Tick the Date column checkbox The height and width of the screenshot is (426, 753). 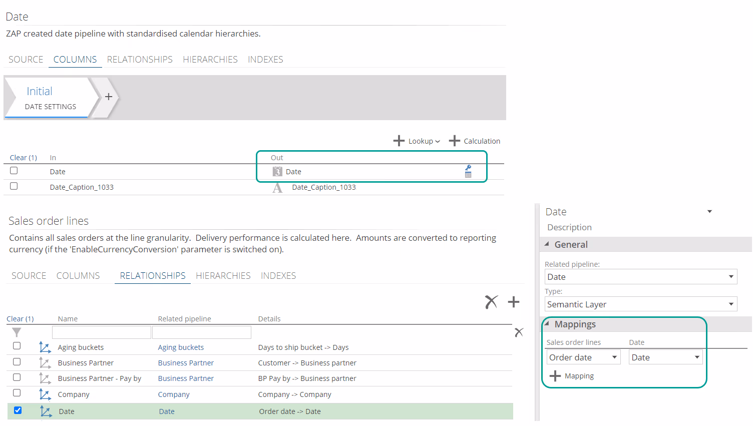tap(14, 171)
